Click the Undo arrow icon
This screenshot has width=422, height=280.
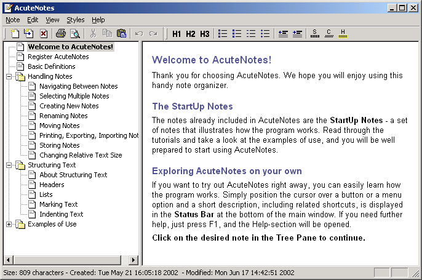point(139,34)
